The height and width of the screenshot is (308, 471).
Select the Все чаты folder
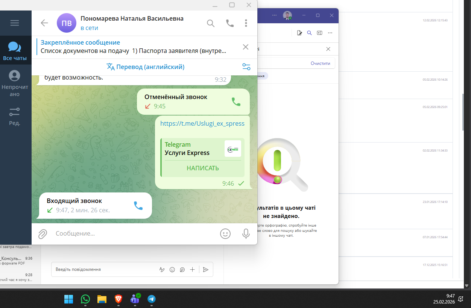[x=15, y=51]
